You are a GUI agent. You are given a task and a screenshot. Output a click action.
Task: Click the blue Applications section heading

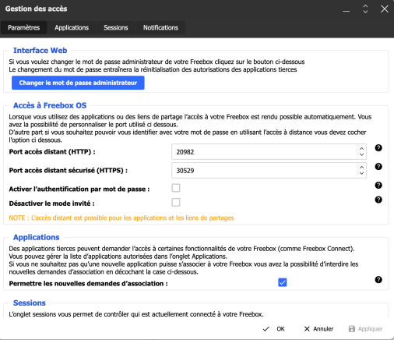37,237
